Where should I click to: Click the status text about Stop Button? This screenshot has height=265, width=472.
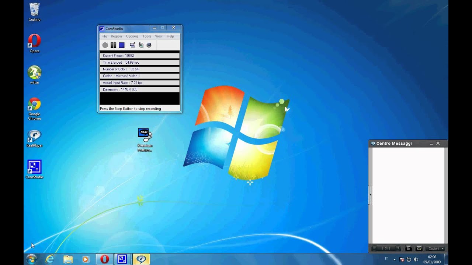click(x=131, y=109)
